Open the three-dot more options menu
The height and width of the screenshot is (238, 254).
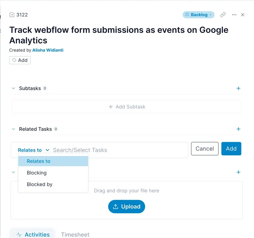(x=234, y=15)
